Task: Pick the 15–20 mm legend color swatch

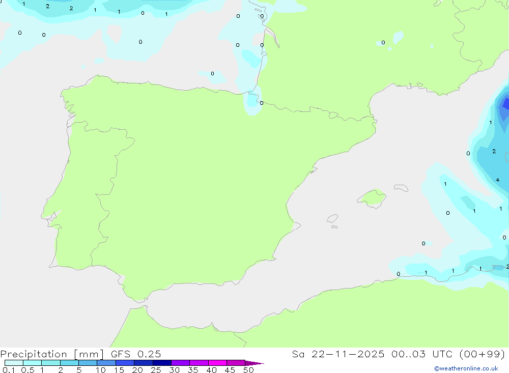Action: click(x=125, y=363)
